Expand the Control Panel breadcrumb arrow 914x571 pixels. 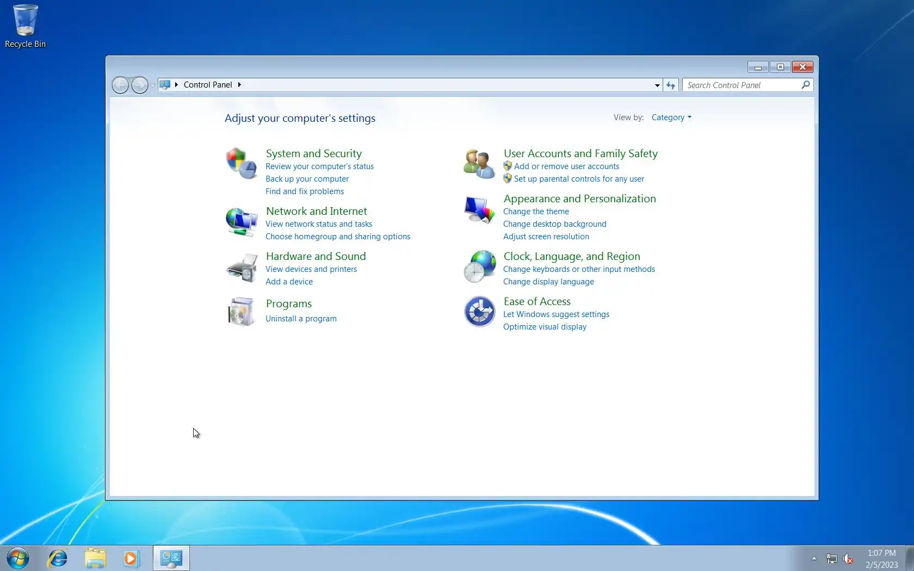[x=239, y=85]
